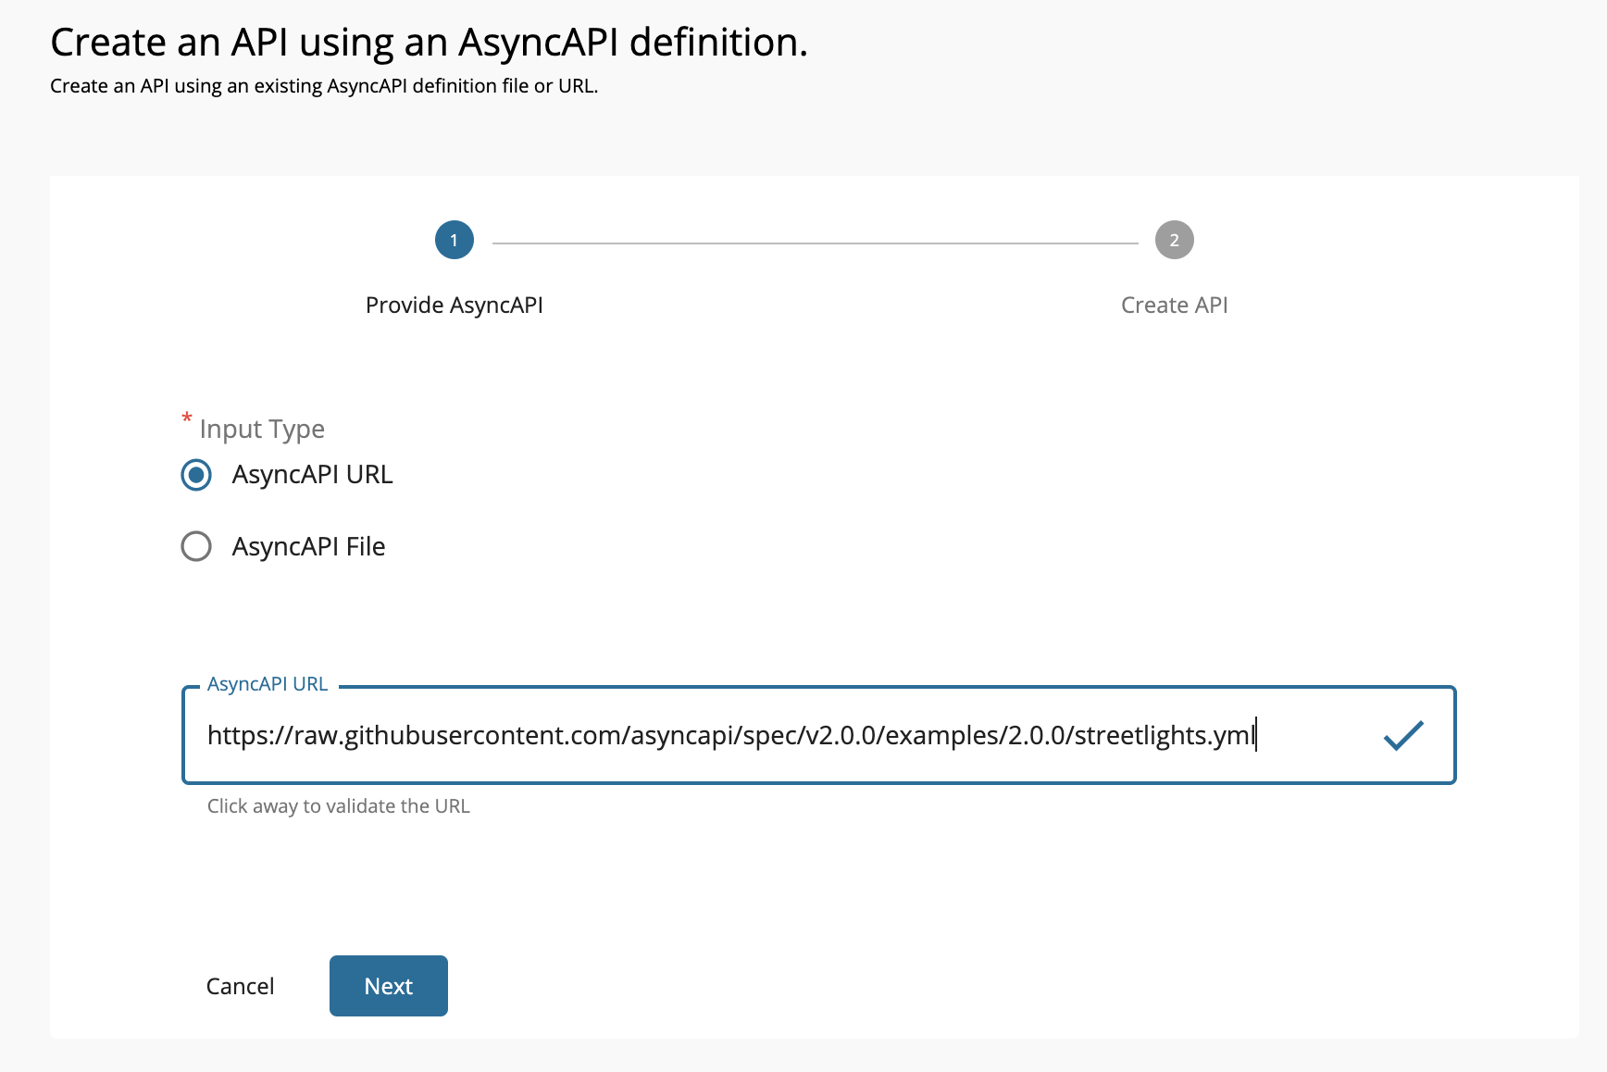Select the AsyncAPI File radio button
The image size is (1607, 1072).
coord(196,546)
